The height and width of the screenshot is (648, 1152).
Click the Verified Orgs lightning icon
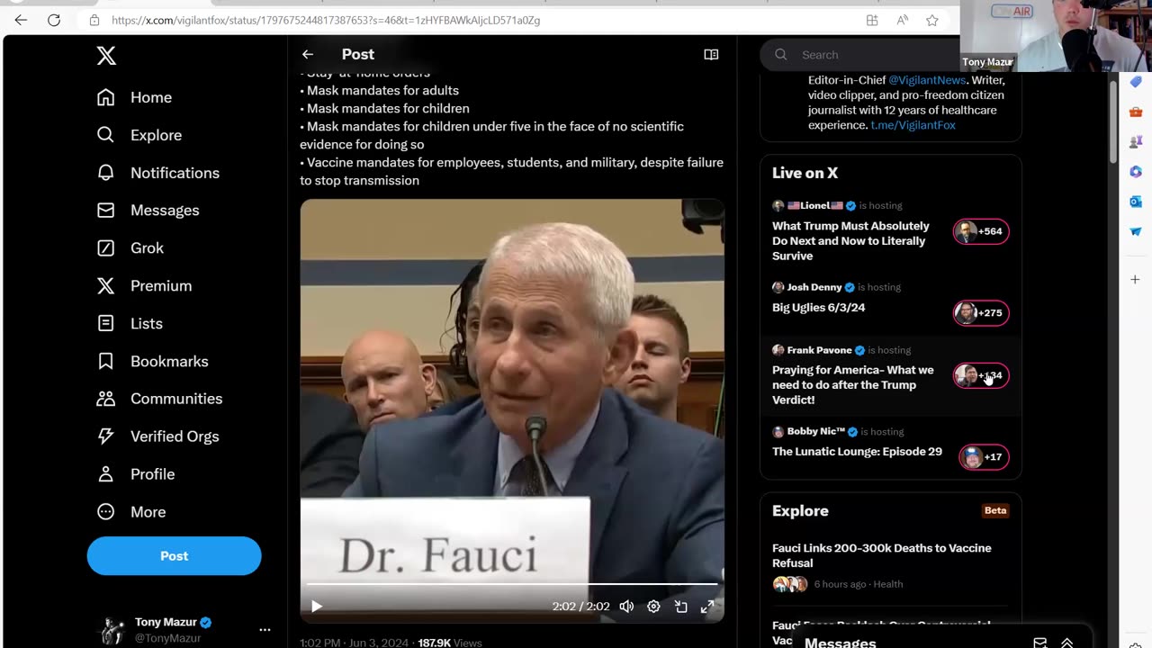tap(105, 436)
